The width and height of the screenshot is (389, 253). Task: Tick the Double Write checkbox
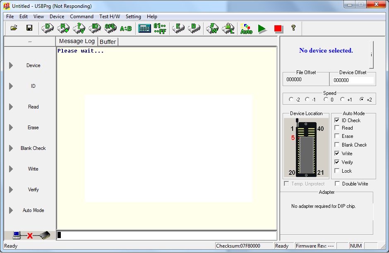(337, 184)
